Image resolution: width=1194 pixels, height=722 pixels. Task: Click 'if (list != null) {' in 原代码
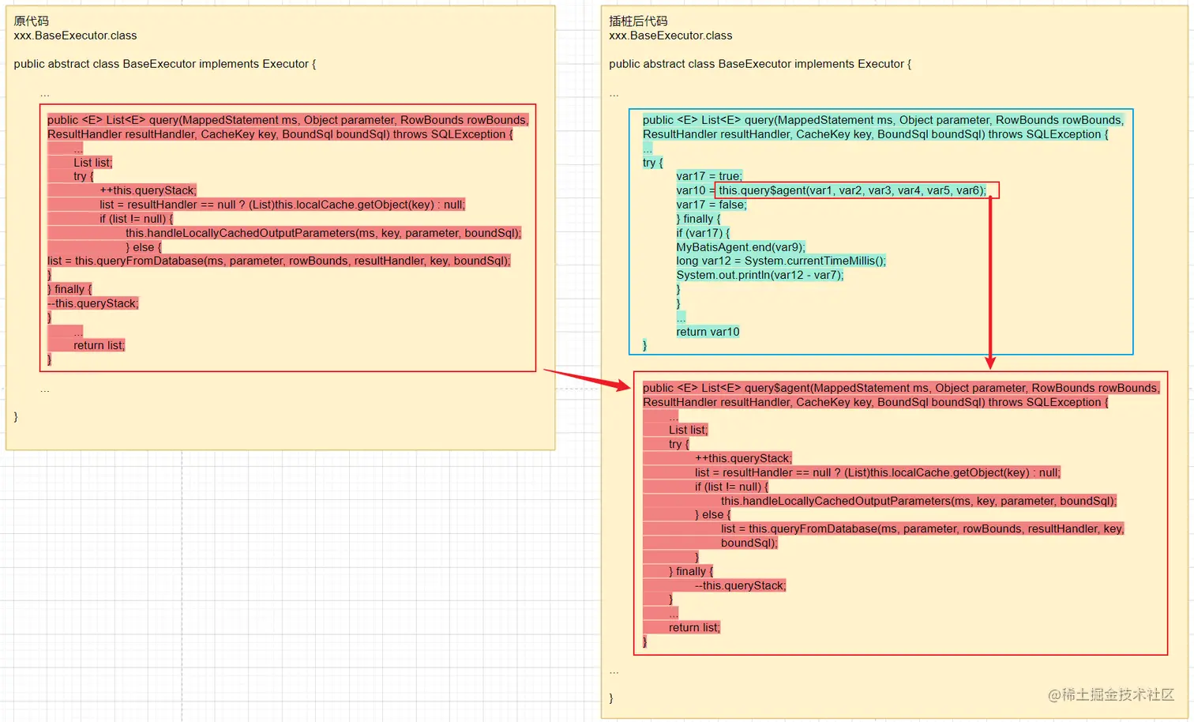tap(136, 219)
